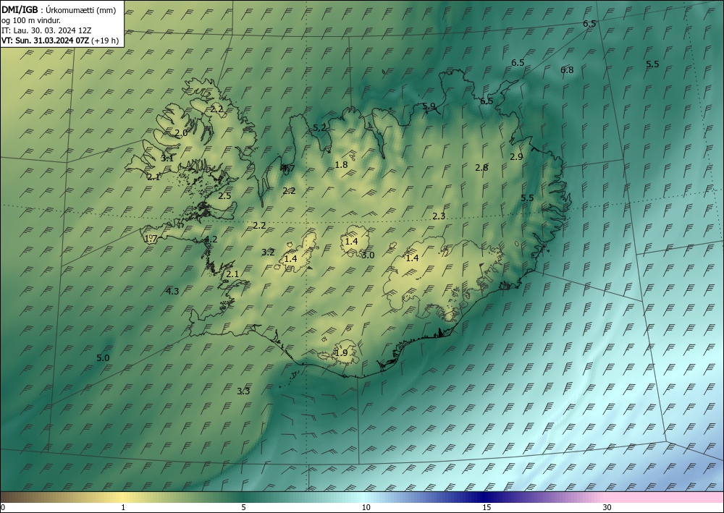Viewport: 724px width, 513px height.
Task: Click the 2.0 value label
Action: pyautogui.click(x=181, y=133)
